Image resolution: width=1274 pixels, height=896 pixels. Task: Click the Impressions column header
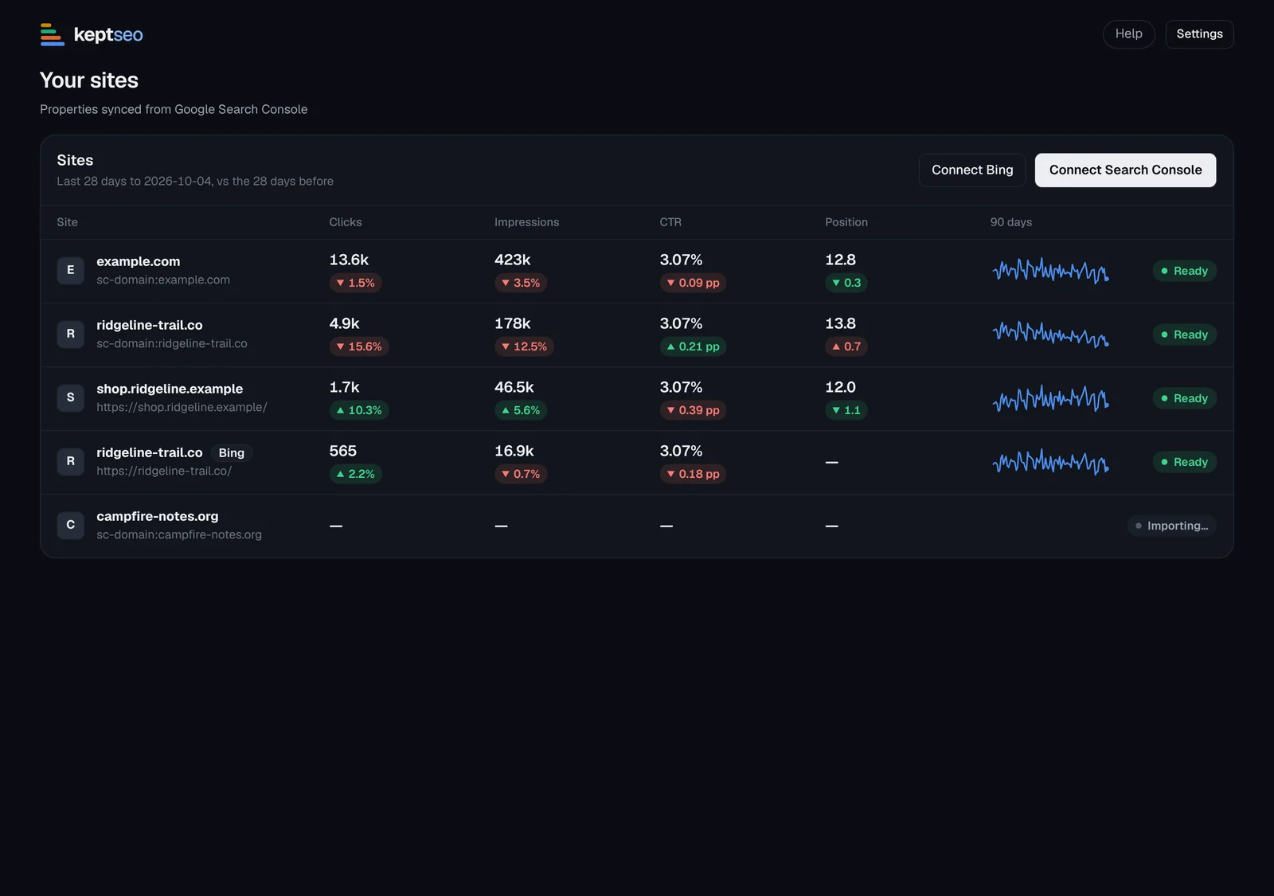tap(526, 222)
